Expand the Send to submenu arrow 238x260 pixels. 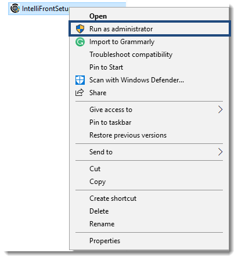(x=220, y=152)
